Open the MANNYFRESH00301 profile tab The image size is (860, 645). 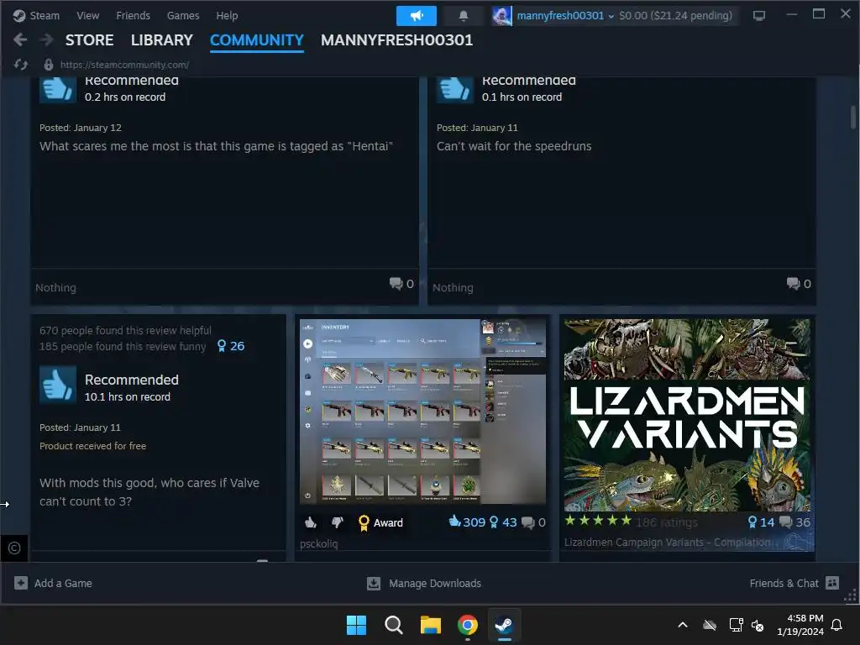click(396, 40)
